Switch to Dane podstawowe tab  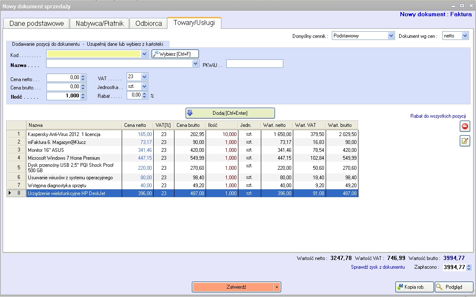pos(37,23)
